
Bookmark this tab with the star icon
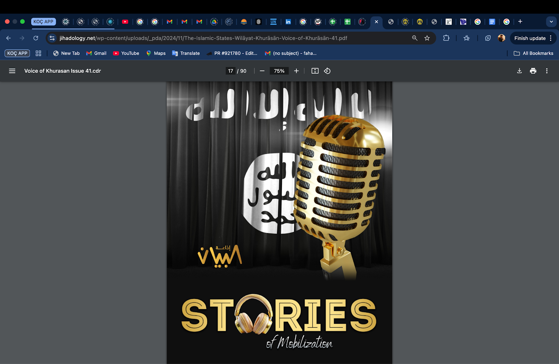point(427,38)
